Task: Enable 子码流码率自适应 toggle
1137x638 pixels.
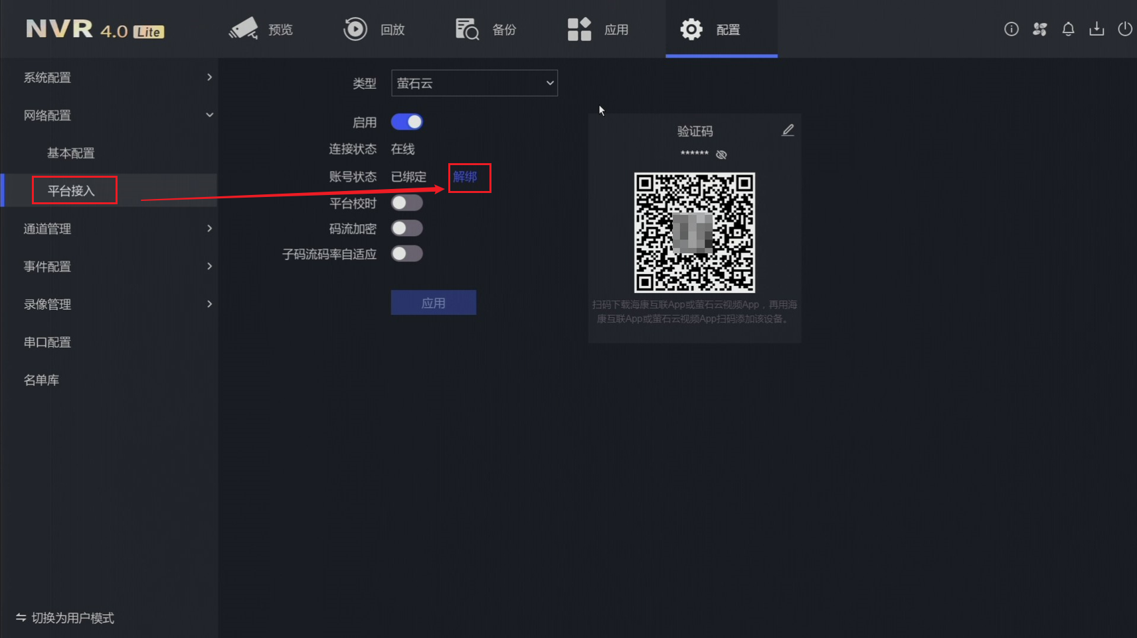Action: (x=406, y=253)
